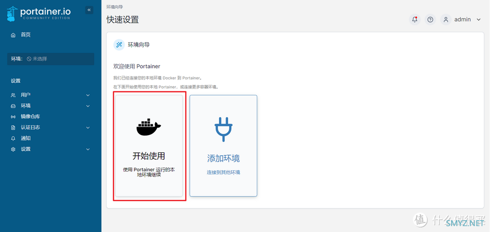Screen dimensions: 490x232
Task: Click the admin username
Action: coord(462,20)
